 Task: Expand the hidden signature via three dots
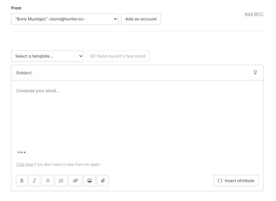(x=22, y=152)
